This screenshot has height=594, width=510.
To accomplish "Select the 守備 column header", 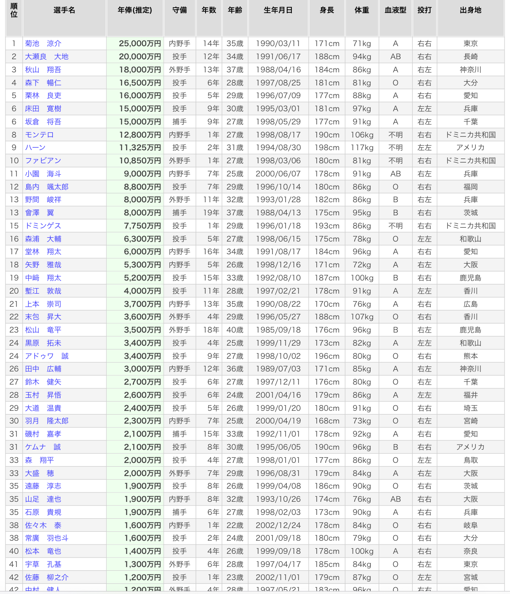I will 180,10.
